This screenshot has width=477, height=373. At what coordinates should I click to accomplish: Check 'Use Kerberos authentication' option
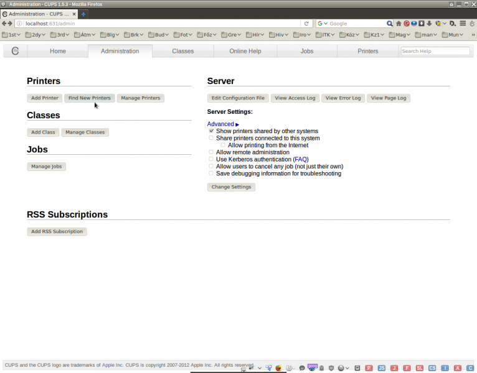tap(211, 159)
